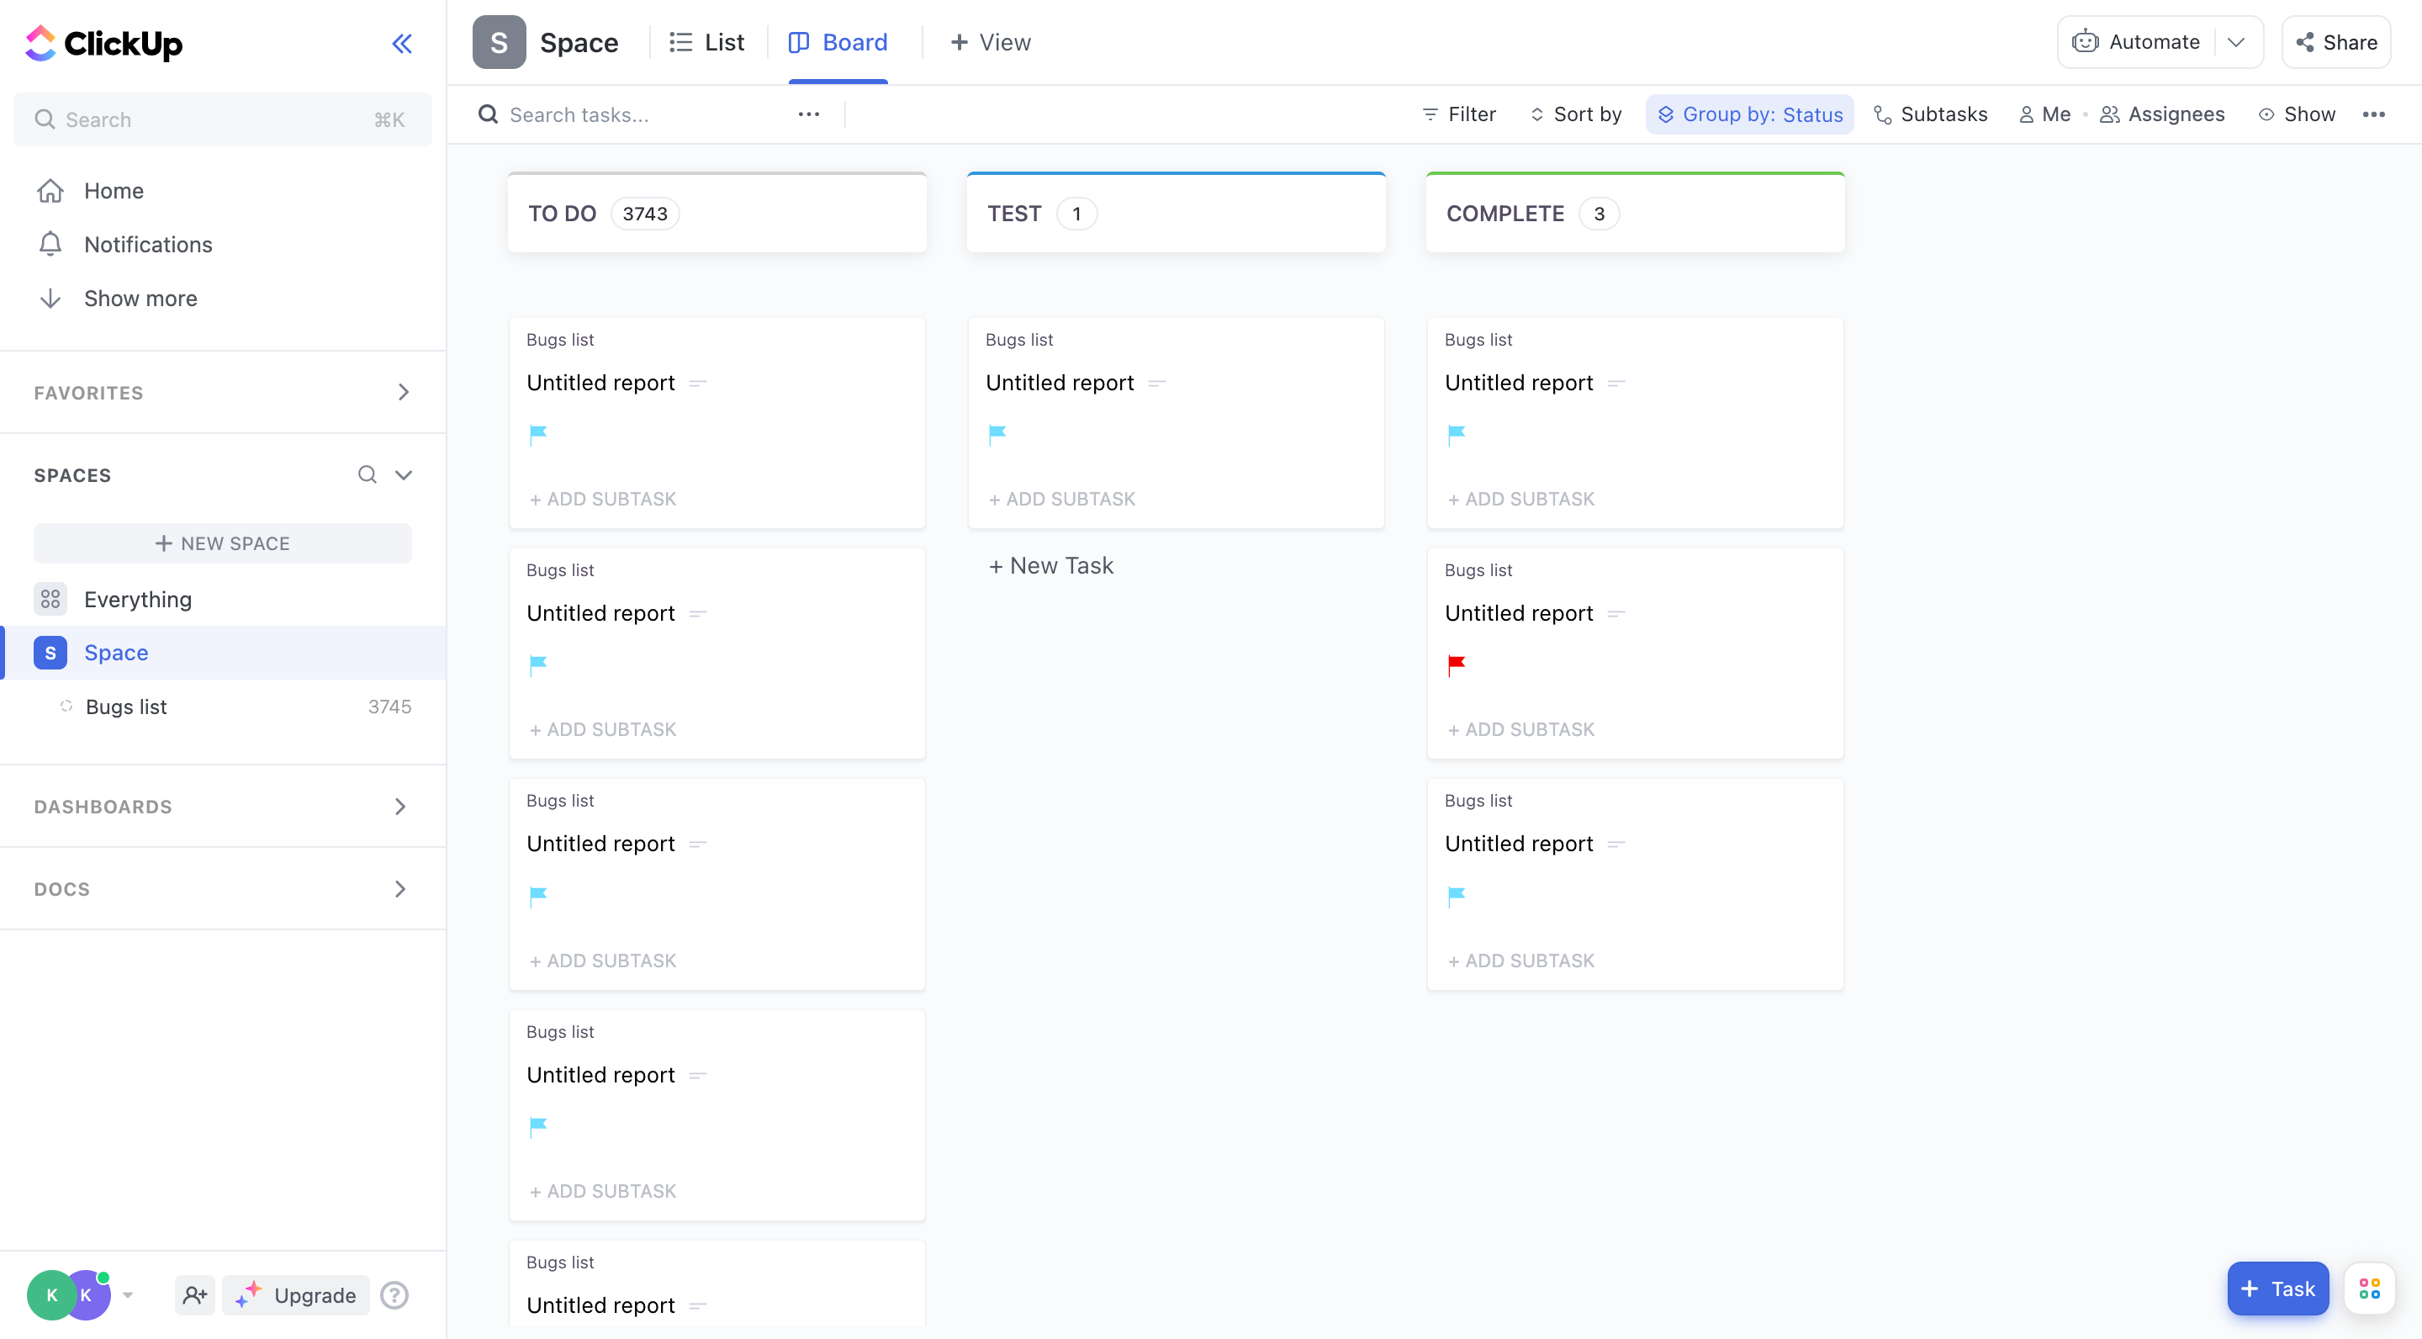2422x1339 pixels.
Task: Click the COMPLETE column header
Action: [x=1635, y=214]
